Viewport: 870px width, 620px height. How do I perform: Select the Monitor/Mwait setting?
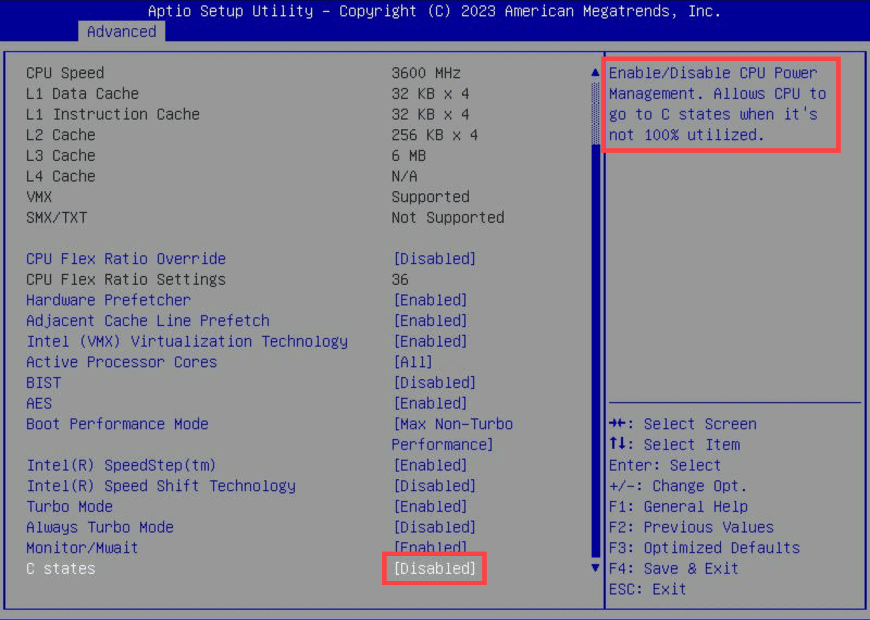tap(82, 548)
